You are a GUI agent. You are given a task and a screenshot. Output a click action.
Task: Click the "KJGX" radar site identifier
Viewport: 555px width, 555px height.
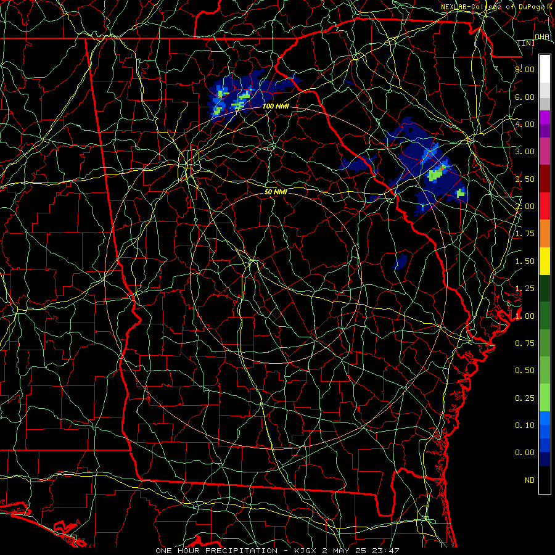click(306, 551)
